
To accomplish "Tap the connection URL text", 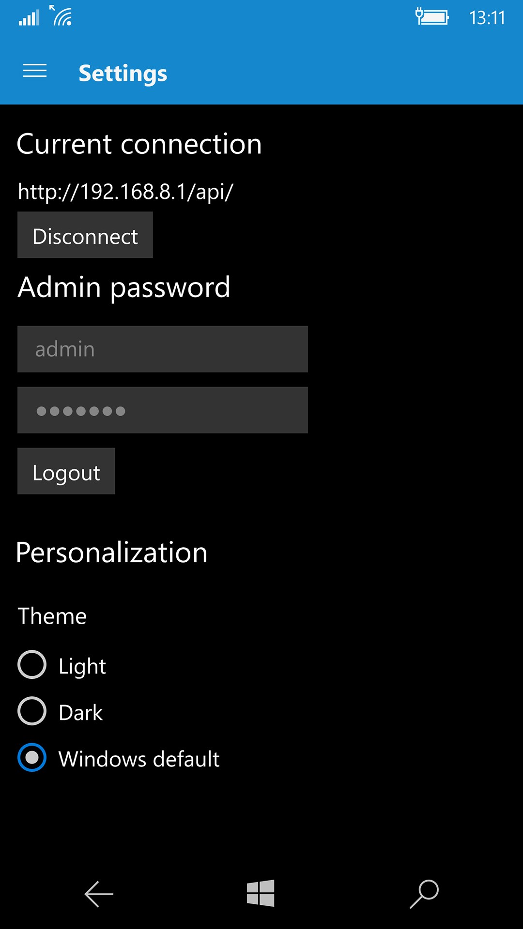I will click(125, 192).
